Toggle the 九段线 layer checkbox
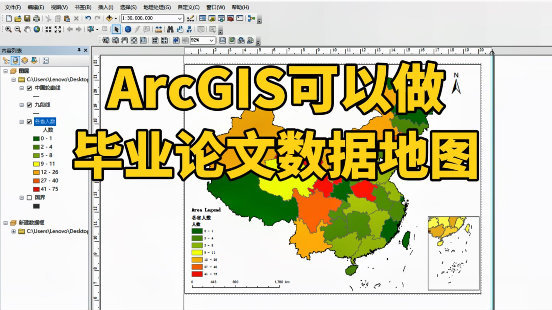The height and width of the screenshot is (310, 552). tap(29, 105)
